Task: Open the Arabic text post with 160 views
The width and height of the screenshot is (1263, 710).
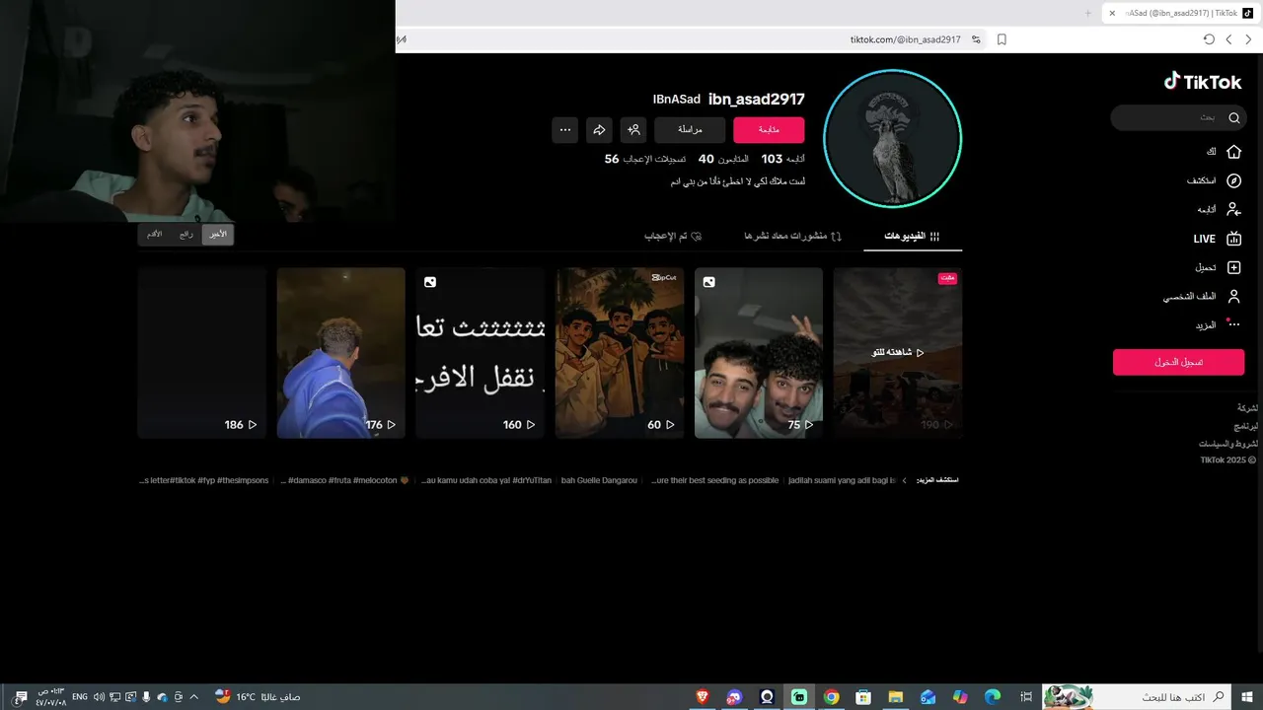Action: coord(481,353)
